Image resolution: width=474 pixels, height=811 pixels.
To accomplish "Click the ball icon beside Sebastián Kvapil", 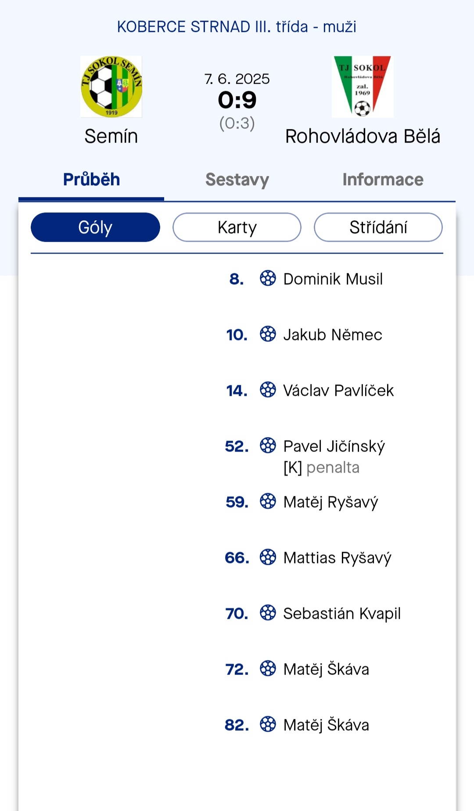I will tap(268, 613).
